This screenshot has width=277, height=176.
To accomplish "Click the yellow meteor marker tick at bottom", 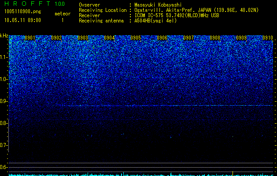I will point(233,173).
